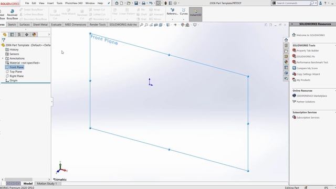This screenshot has width=336, height=189.
Task: Open the PropertyManager tab icon
Action: [x=12, y=35]
